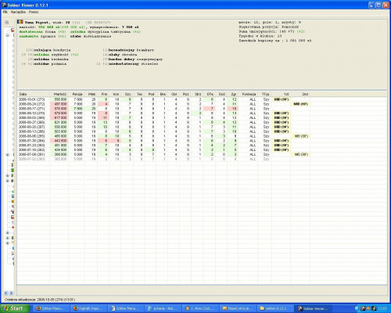Select row dated 2008-07-30 (264)
This screenshot has height=313, width=391.
click(x=163, y=141)
